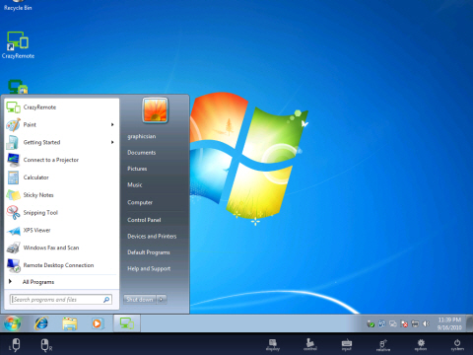Screen dimensions: 473x355
Task: Click the Action Center flag tray icon
Action: pos(404,324)
